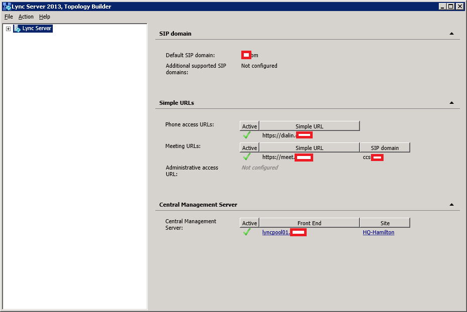
Task: Click the 'Administrative access URL:' label
Action: 192,171
